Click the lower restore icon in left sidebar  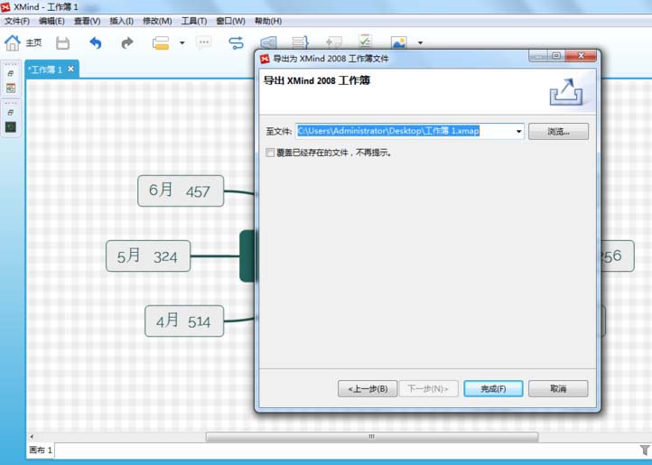pyautogui.click(x=11, y=112)
